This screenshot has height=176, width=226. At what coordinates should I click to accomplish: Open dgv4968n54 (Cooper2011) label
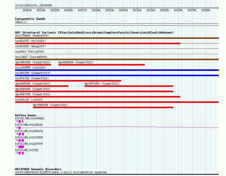click(50, 105)
